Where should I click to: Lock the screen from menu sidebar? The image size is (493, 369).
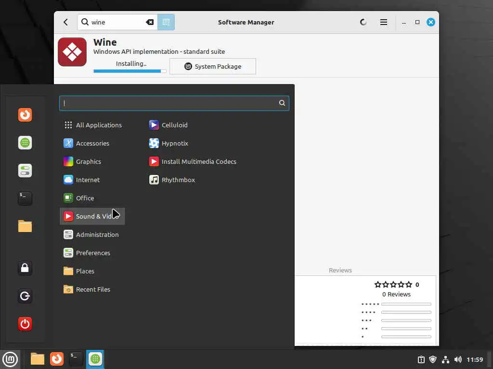coord(25,268)
